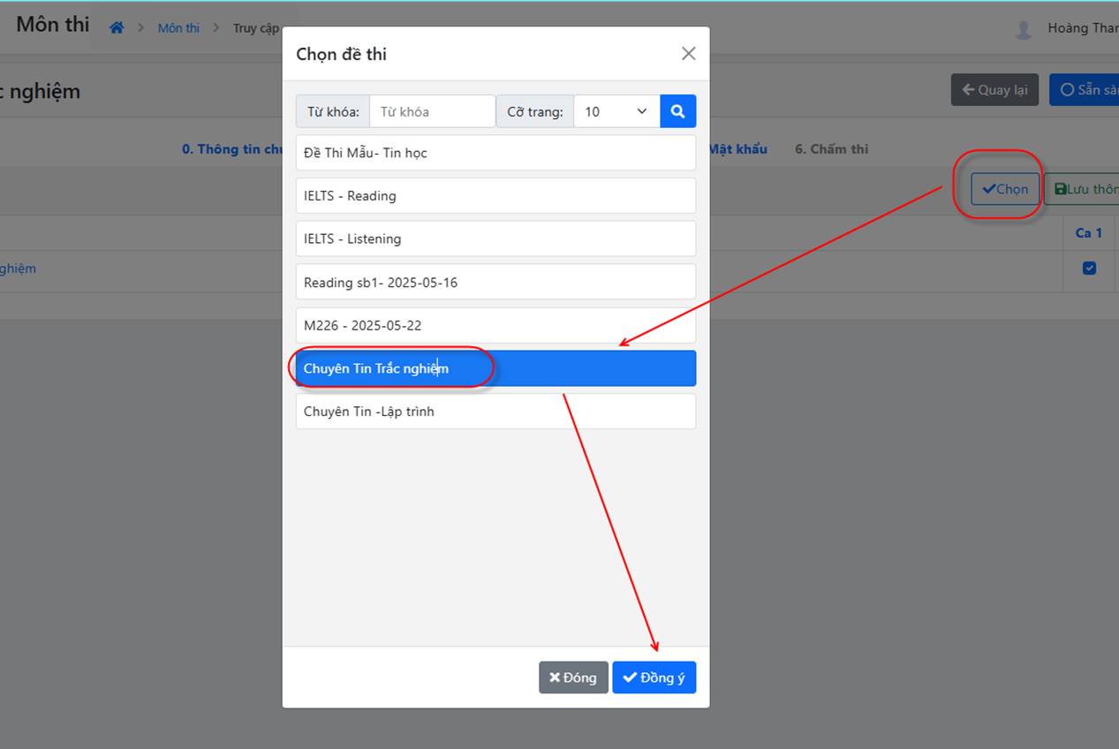Screen dimensions: 1119x749
Task: Pick Reading sb1- 2025-05-16 exam
Action: click(495, 282)
